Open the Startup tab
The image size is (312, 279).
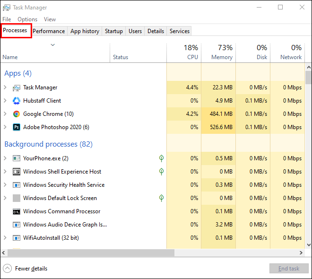[113, 31]
